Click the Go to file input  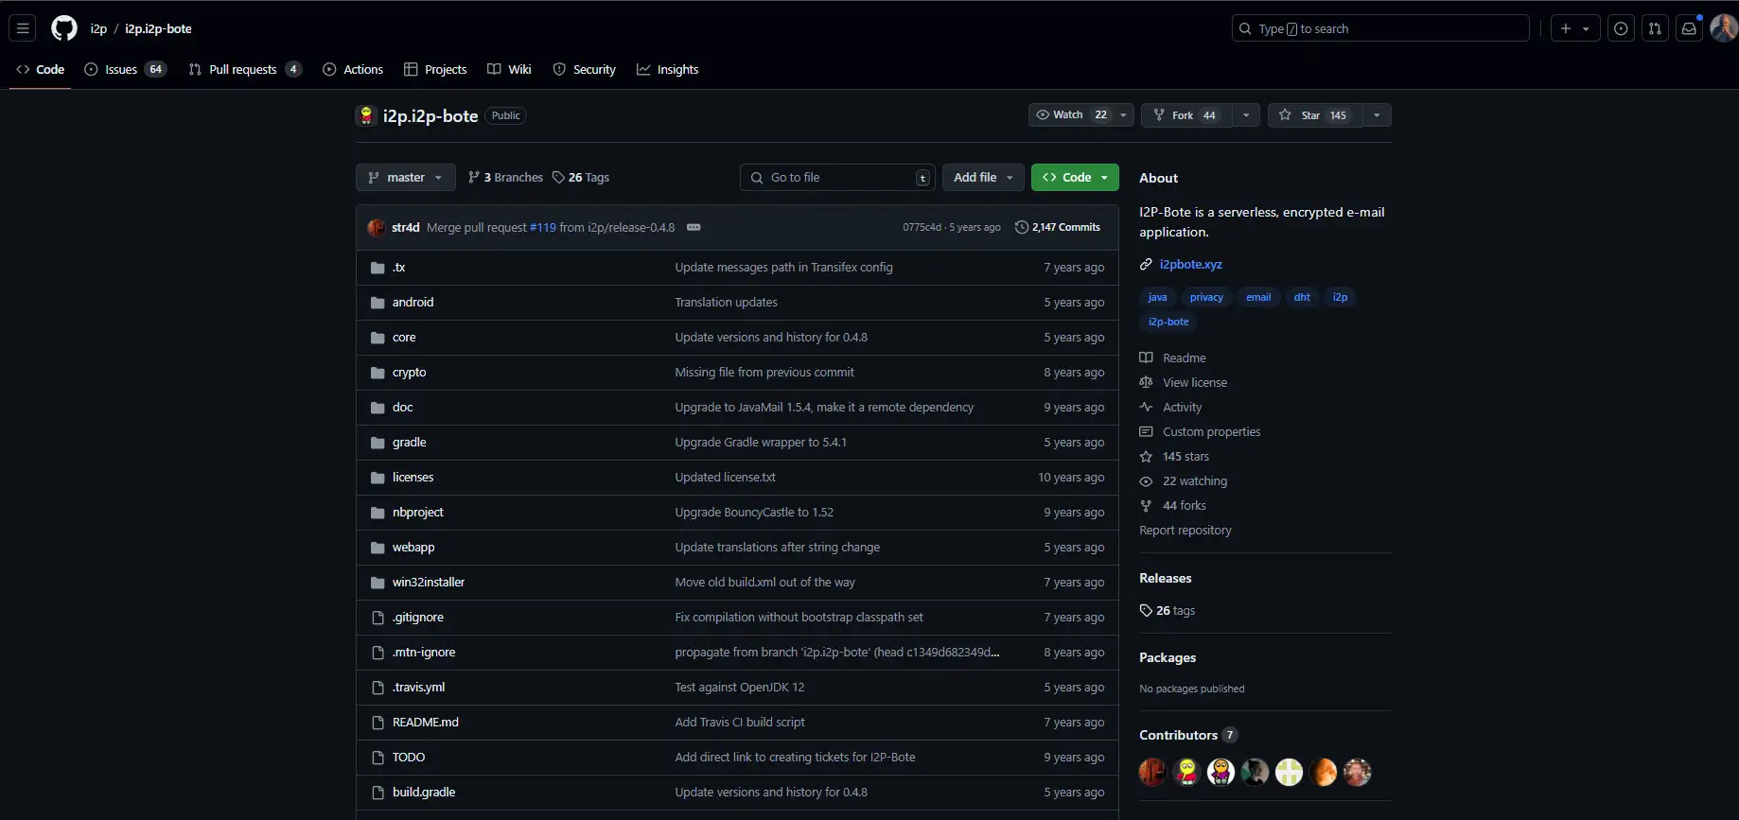837,178
